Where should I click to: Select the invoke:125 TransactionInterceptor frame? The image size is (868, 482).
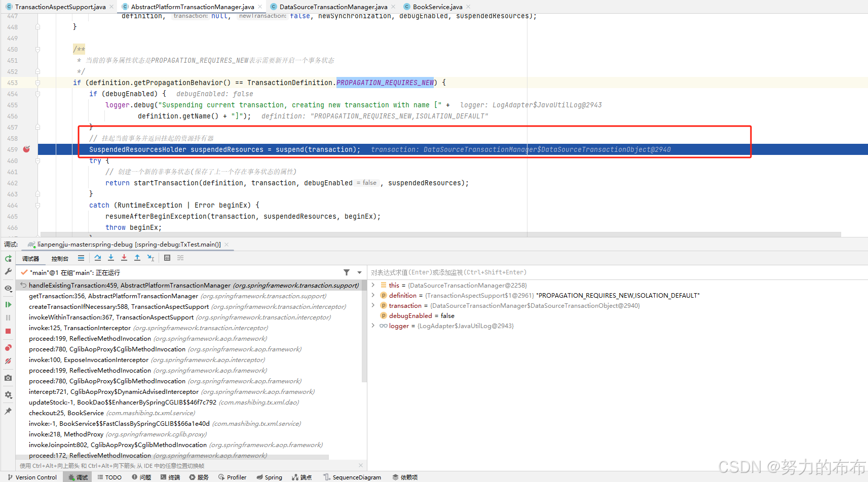[x=188, y=328]
